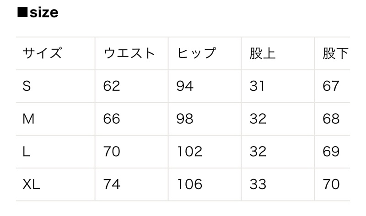The image size is (366, 216).
Task: Select the M size row label
Action: [x=28, y=119]
